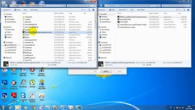Open Desktop favorite in left window sidebar
This screenshot has width=195, height=110.
pyautogui.click(x=10, y=17)
